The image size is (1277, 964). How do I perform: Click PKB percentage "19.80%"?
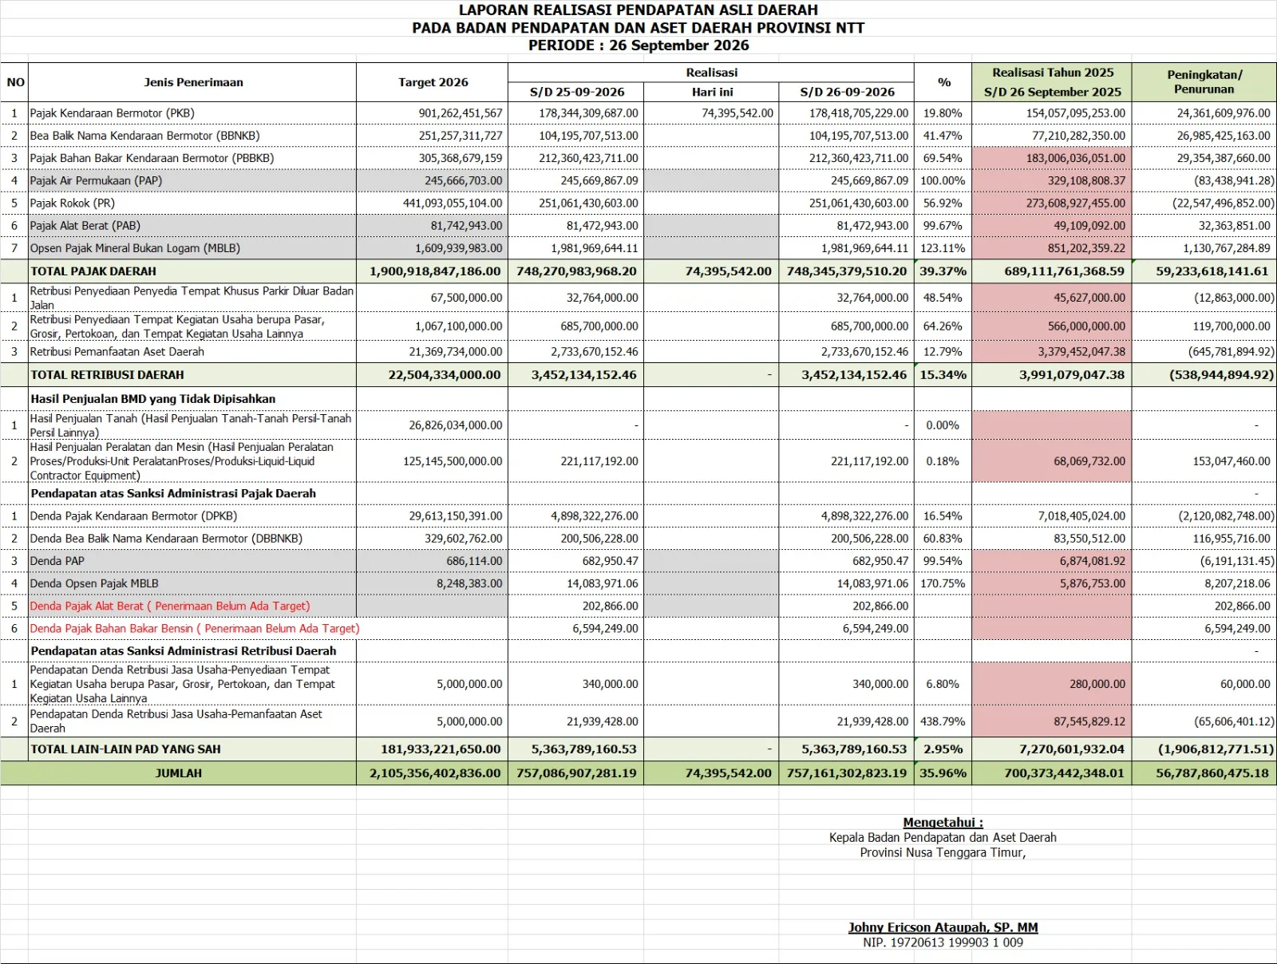pyautogui.click(x=943, y=113)
